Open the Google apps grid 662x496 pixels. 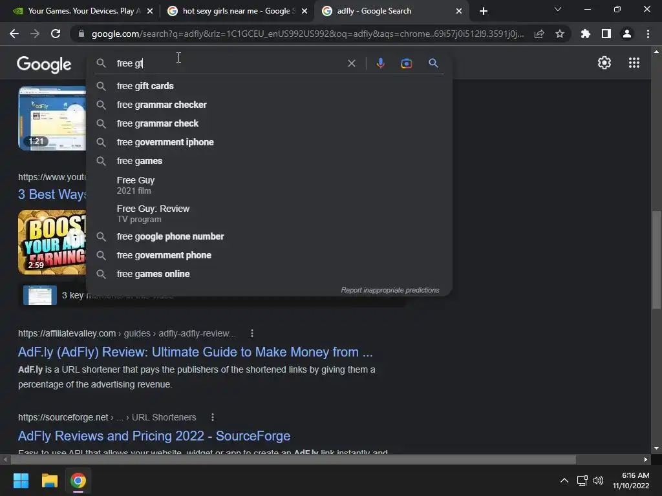coord(634,63)
